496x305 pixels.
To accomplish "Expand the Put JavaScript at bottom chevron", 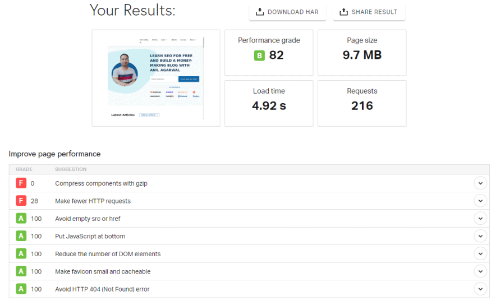I will 480,236.
